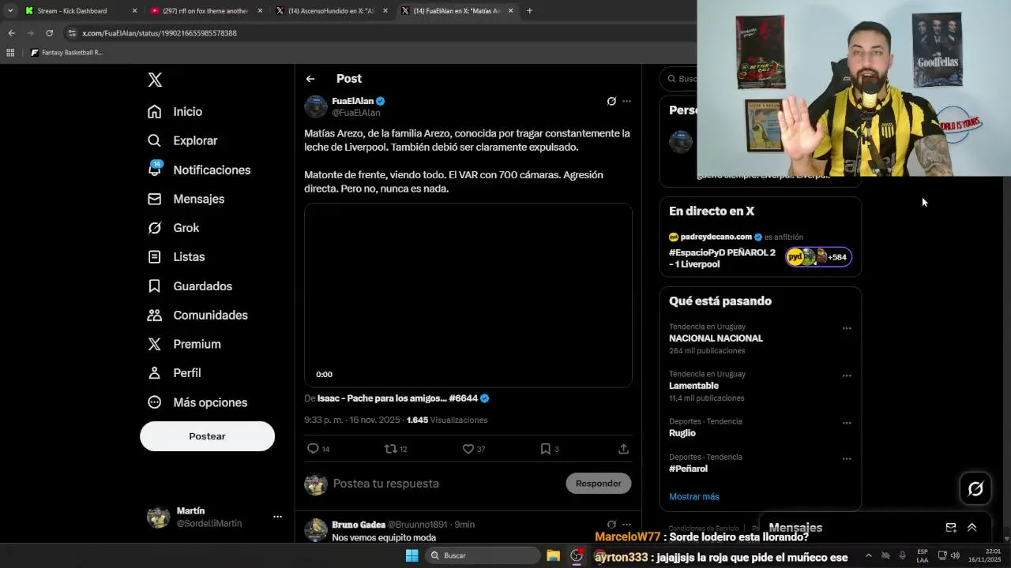Image resolution: width=1011 pixels, height=568 pixels.
Task: Click the Postear button
Action: 207,436
